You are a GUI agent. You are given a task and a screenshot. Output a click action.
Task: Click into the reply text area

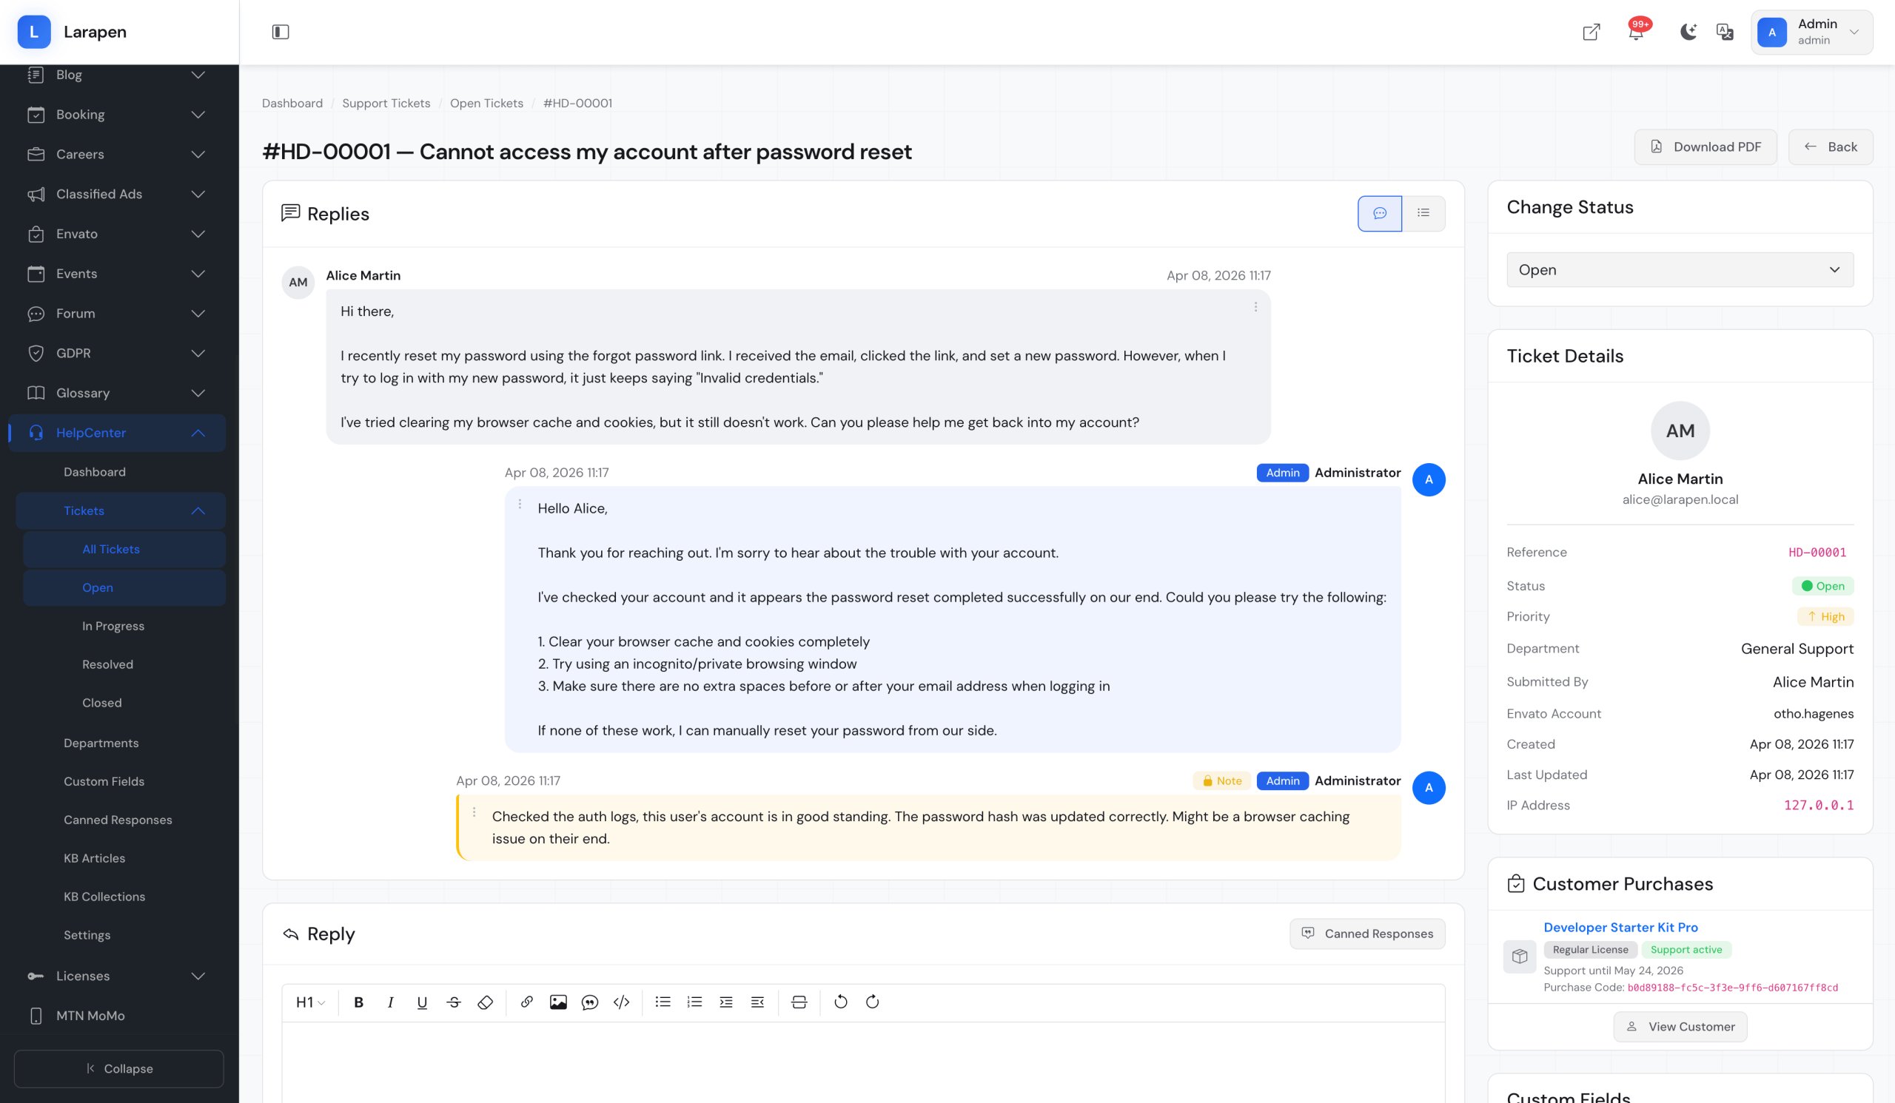pos(862,1063)
